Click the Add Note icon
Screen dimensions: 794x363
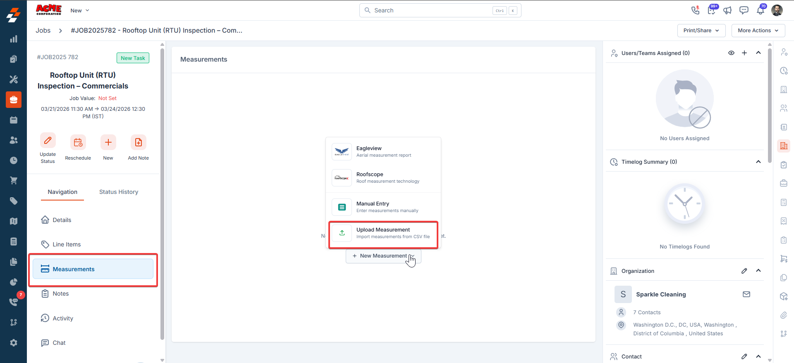coord(139,143)
